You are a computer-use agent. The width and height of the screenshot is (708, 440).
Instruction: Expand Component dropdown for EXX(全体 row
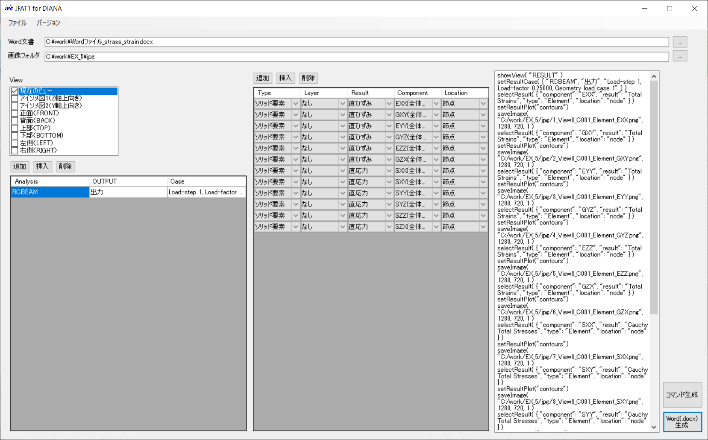pyautogui.click(x=436, y=104)
